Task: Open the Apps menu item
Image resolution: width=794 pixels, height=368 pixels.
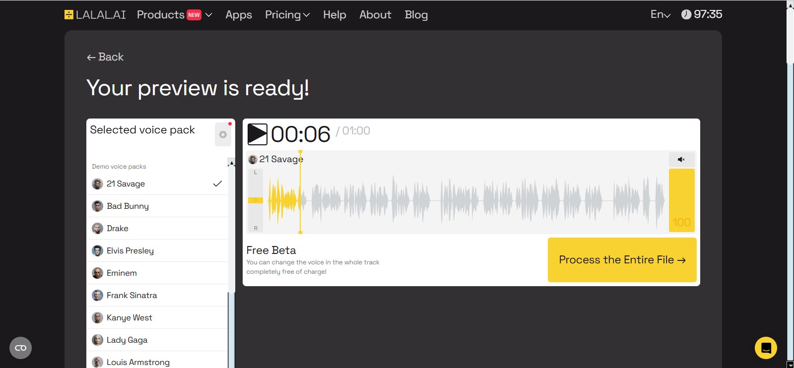Action: [x=239, y=15]
